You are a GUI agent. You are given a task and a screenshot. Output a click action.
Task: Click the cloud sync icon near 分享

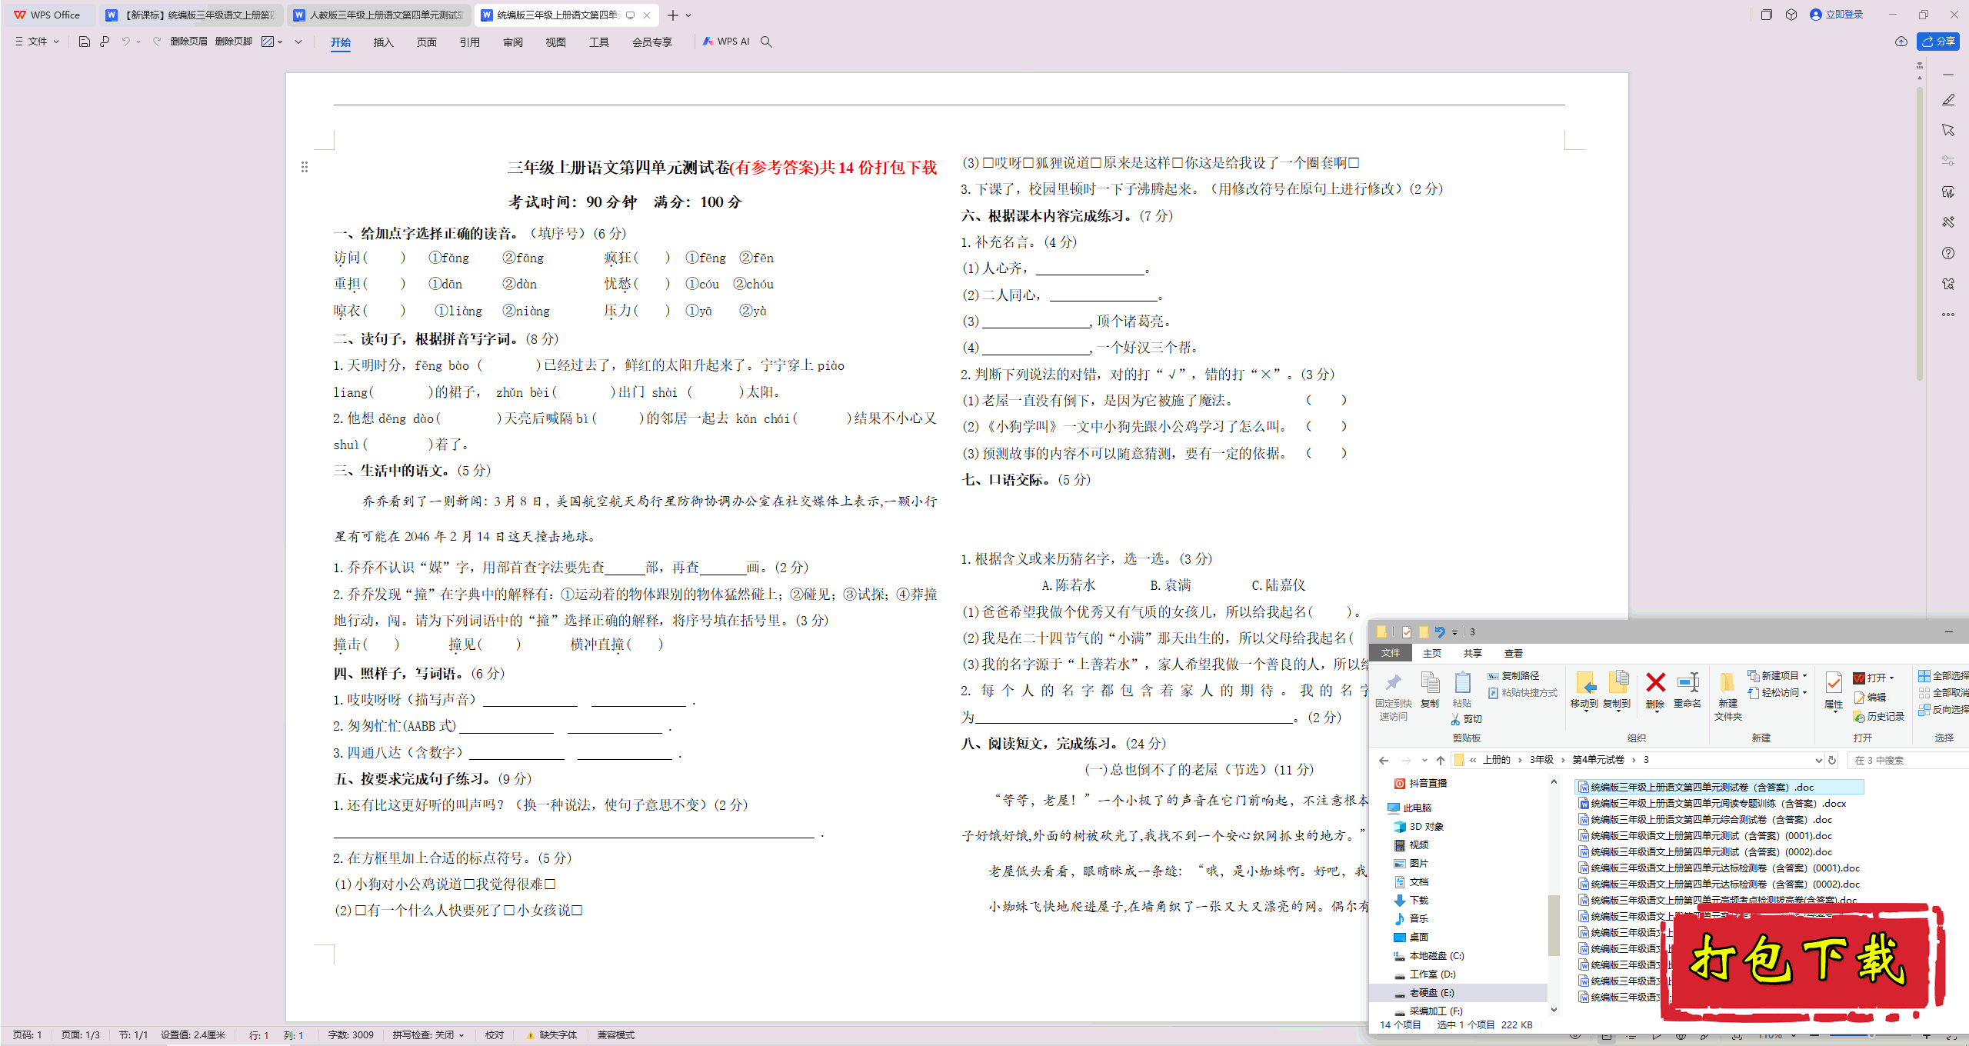(x=1901, y=42)
